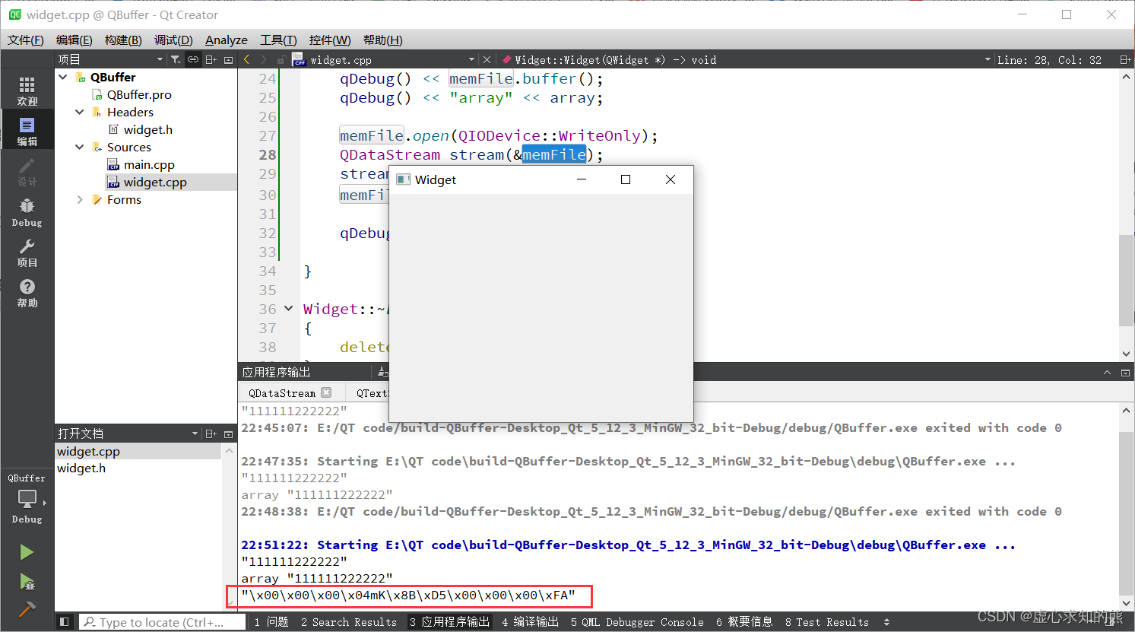Go forward in editor navigation history
The width and height of the screenshot is (1135, 632).
[263, 59]
